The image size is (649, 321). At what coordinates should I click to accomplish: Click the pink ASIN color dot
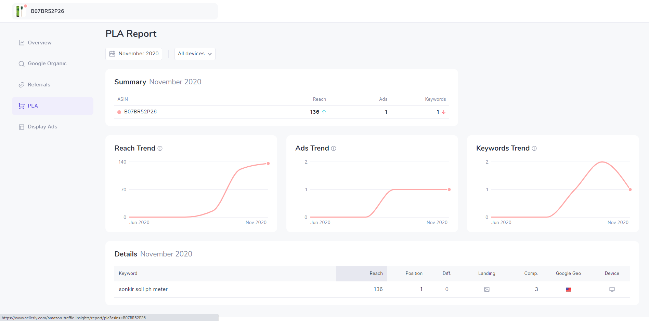click(x=119, y=112)
